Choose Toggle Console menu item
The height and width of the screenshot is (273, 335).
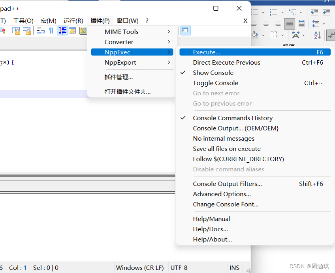255,83
